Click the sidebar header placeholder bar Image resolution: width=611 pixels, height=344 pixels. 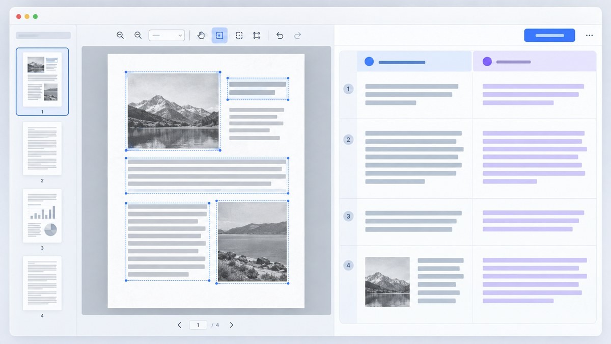[x=43, y=35]
